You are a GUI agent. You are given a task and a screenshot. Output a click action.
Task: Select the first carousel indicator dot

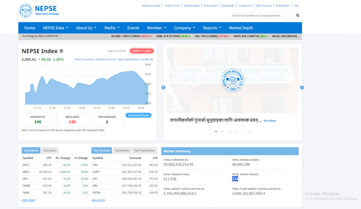[216, 131]
